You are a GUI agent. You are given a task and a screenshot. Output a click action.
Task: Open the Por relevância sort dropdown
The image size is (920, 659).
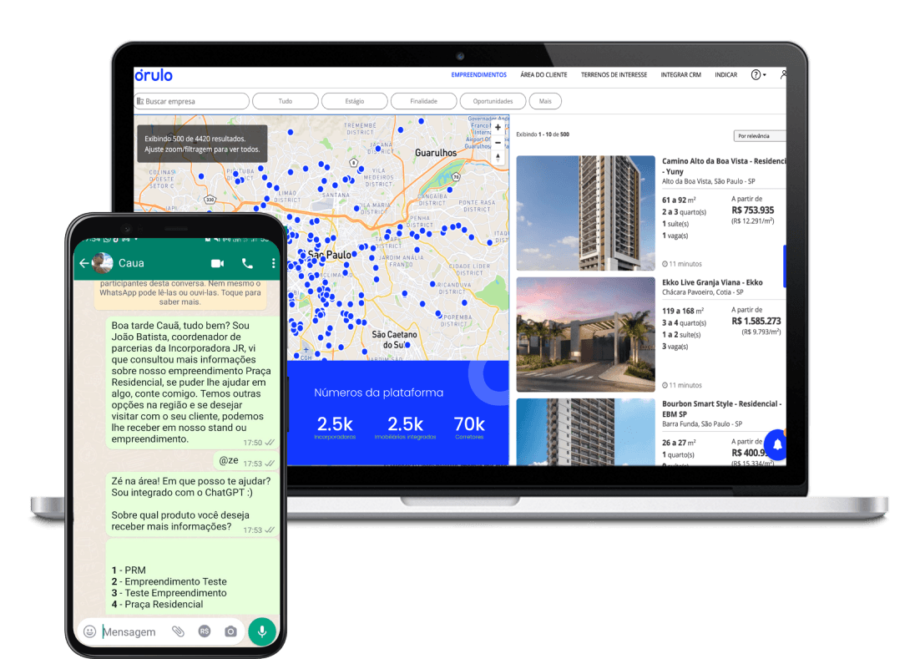tap(760, 136)
